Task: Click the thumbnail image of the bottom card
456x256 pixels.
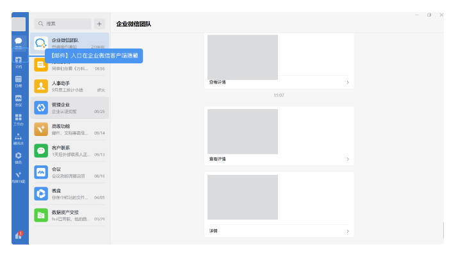Action: click(x=243, y=197)
